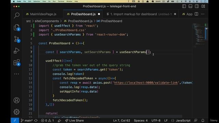Open the Manage gear menu

(x=17, y=112)
